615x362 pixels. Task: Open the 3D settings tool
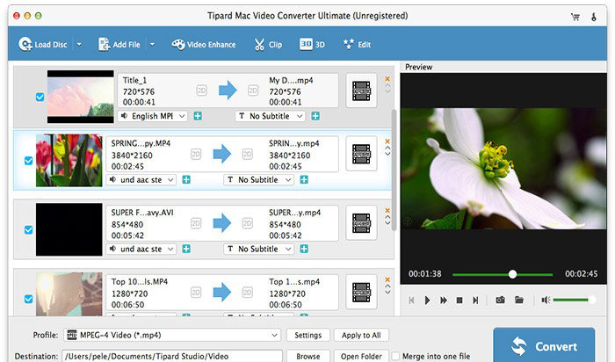point(314,44)
